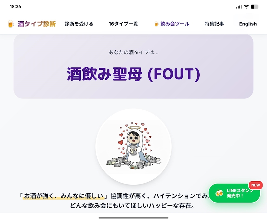Screen dimensions: 267x223
Task: Click the highlighted お酒が強く、みんなに優しい text
Action: (x=64, y=196)
